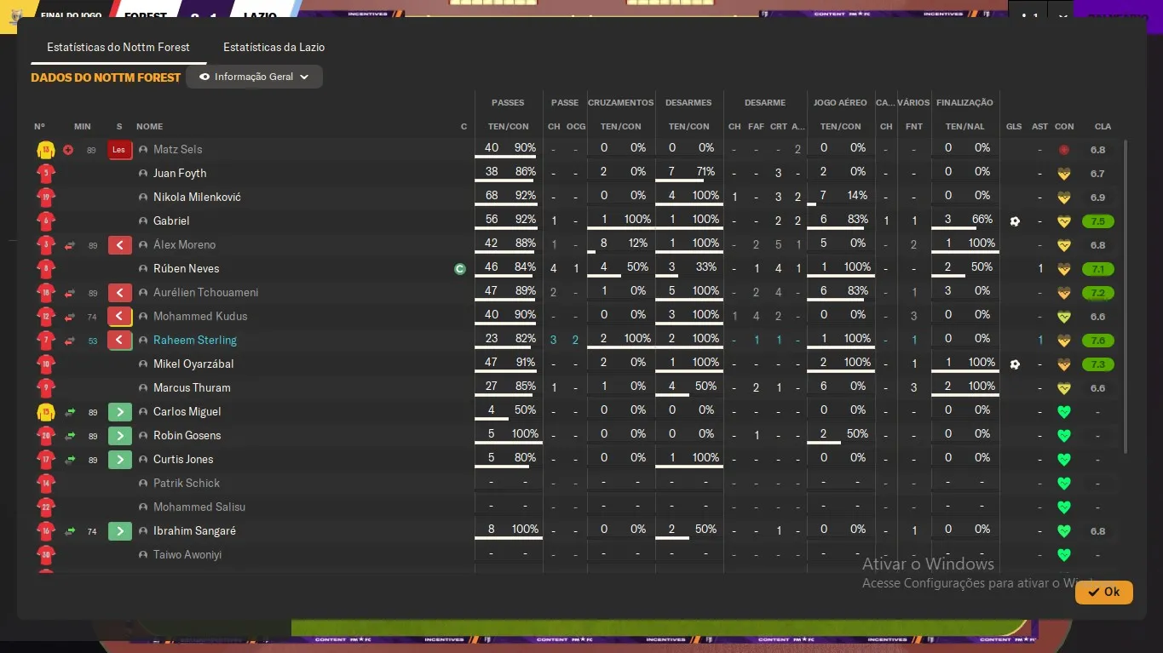The image size is (1163, 653).
Task: Click the swap arrows icon in Robin Gosens' row
Action: click(70, 436)
